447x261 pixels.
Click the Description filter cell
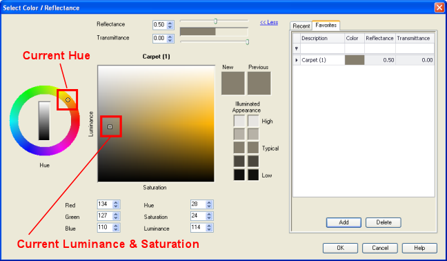(322, 48)
